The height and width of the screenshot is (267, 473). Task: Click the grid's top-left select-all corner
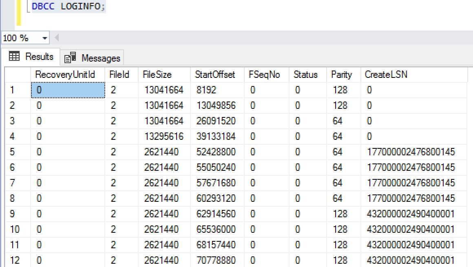[x=17, y=75]
